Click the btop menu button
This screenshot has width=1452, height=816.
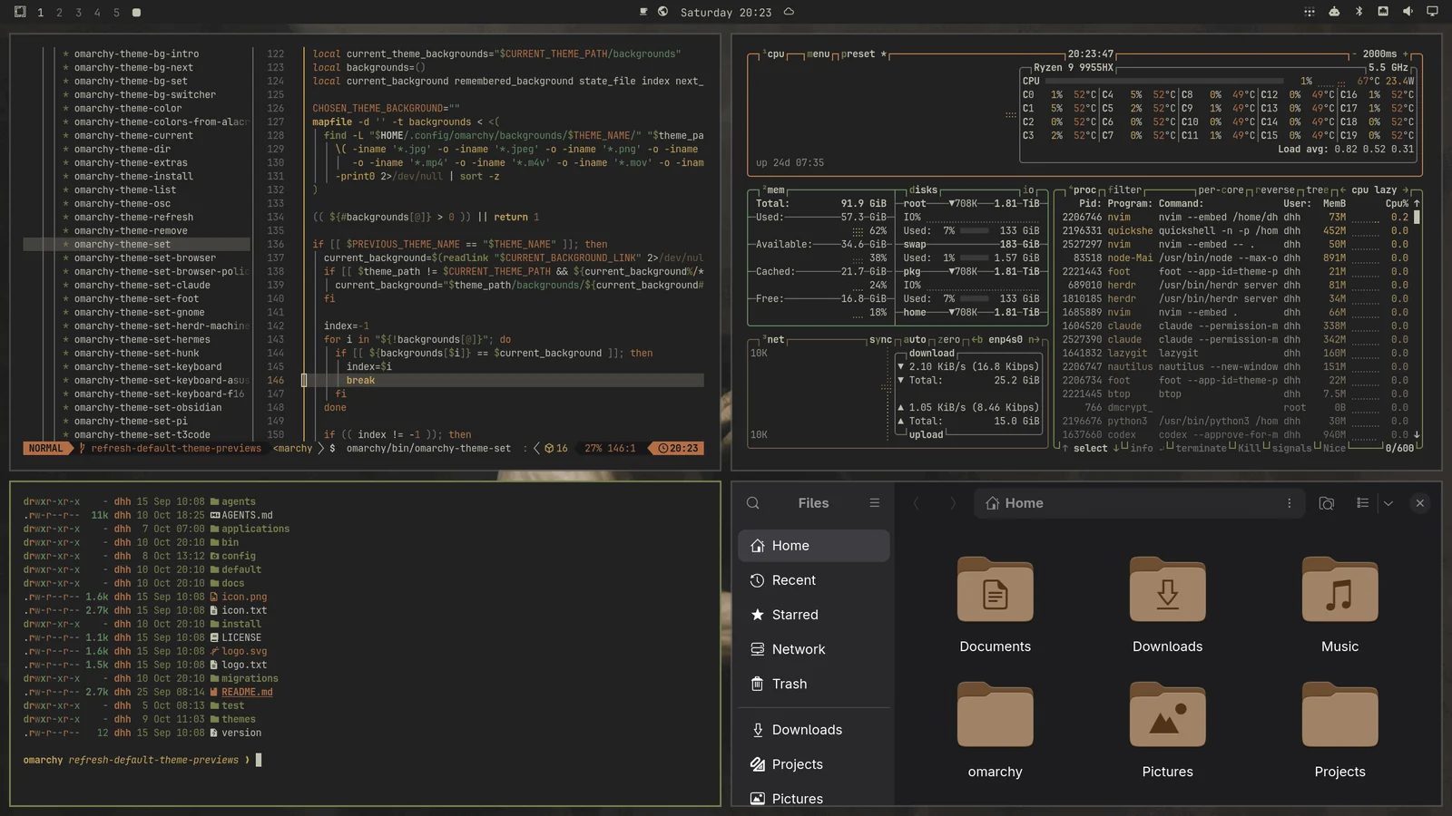tap(819, 54)
